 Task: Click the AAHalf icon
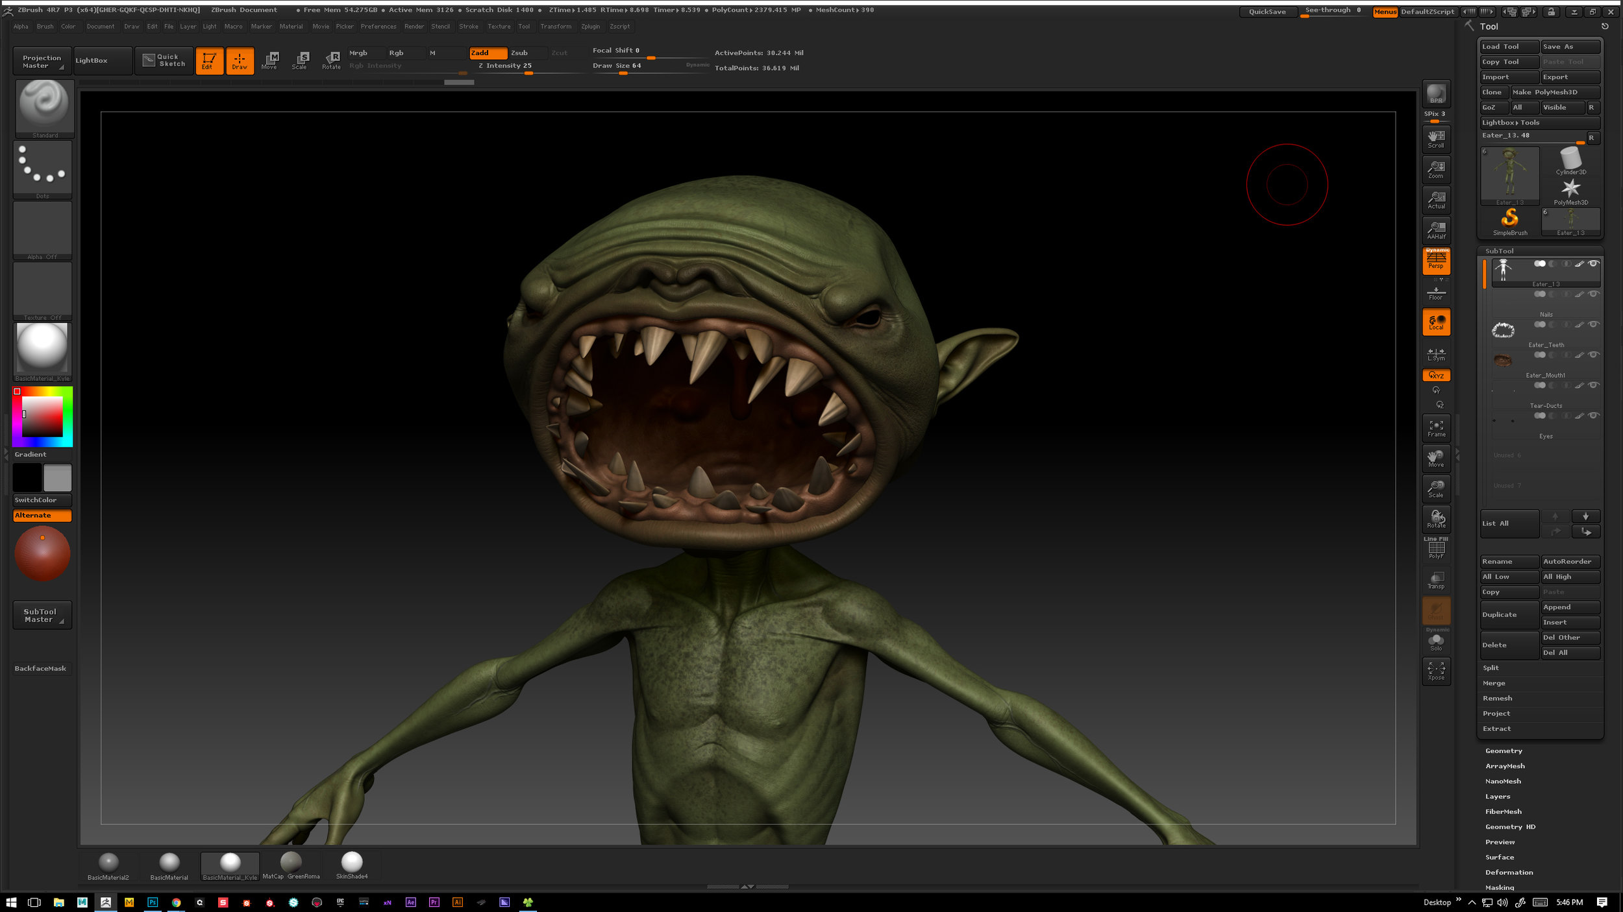tap(1436, 230)
